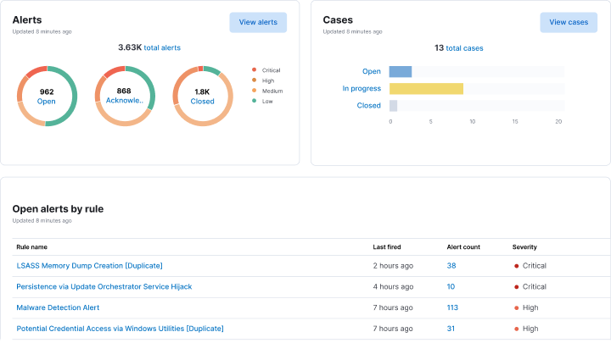Image resolution: width=611 pixels, height=343 pixels.
Task: Open the 962 Open alerts donut chart
Action: click(x=47, y=96)
